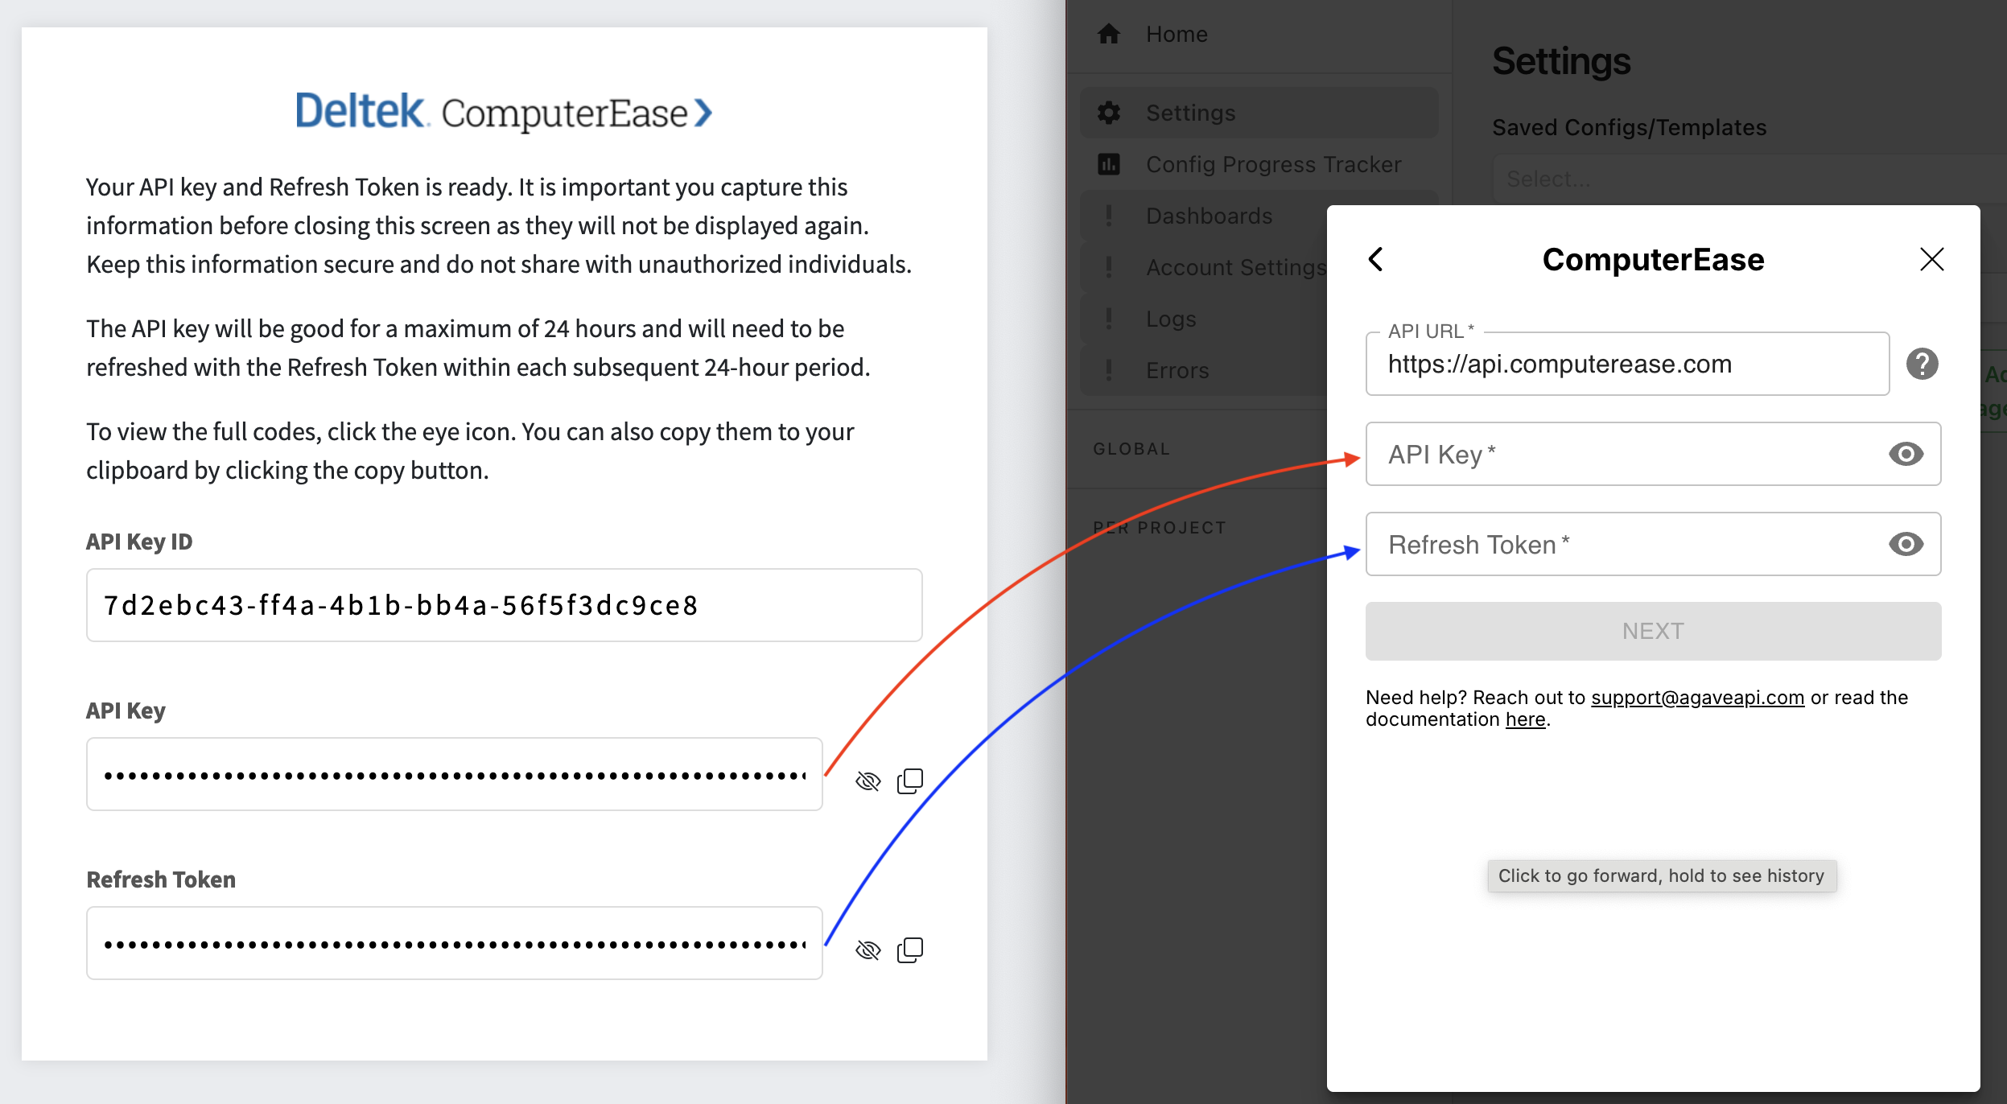Image resolution: width=2007 pixels, height=1104 pixels.
Task: Close the ComputerEase dialog
Action: [x=1931, y=259]
